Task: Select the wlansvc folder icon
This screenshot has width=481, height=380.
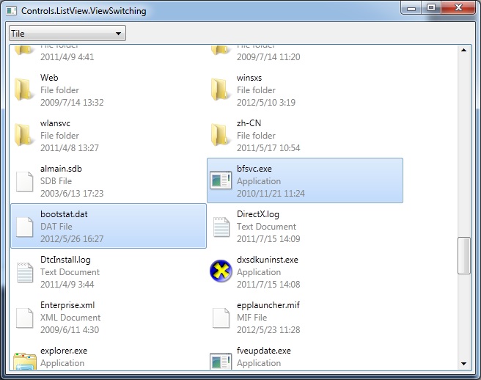Action: point(25,135)
